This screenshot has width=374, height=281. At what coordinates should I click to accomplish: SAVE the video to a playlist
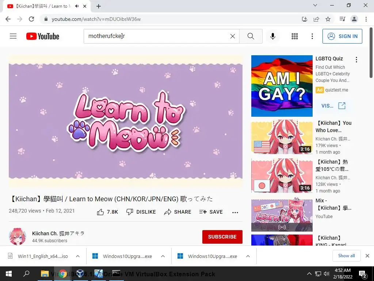click(x=211, y=212)
